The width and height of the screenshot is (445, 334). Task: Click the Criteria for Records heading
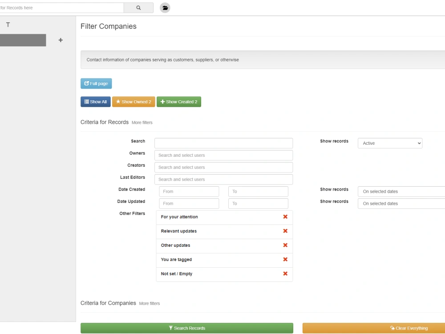[x=105, y=122]
